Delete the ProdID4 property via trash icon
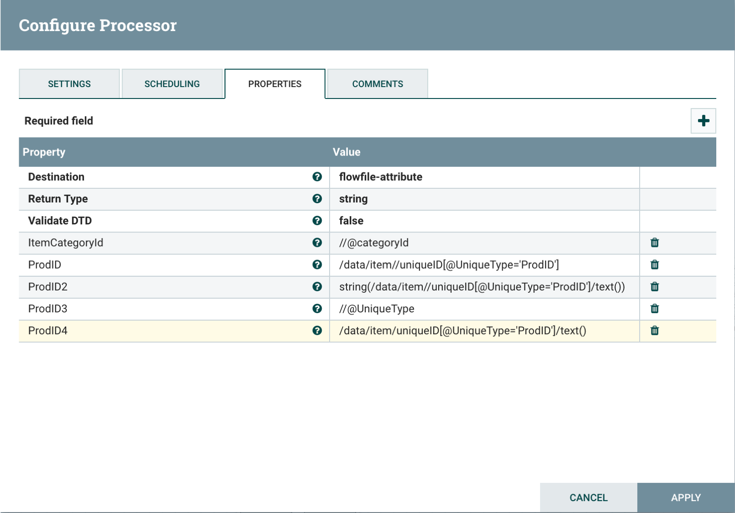735x513 pixels. click(x=654, y=331)
